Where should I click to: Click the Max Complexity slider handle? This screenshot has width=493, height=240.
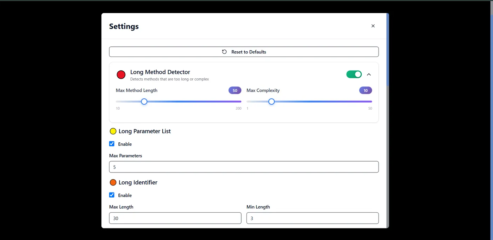coord(271,102)
